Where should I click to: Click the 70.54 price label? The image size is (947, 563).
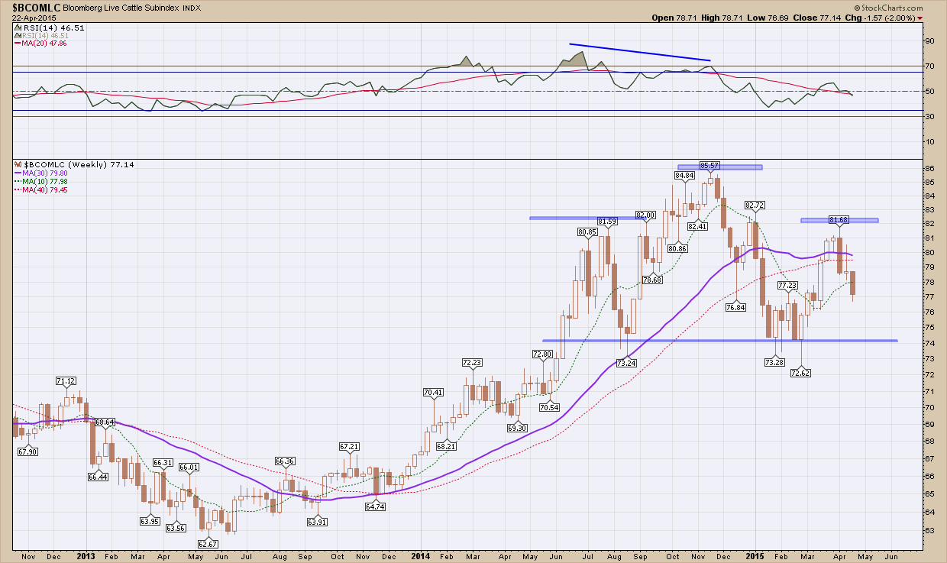(x=549, y=408)
